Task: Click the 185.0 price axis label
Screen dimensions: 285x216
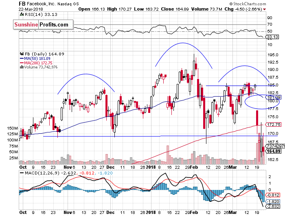Action: point(273,85)
